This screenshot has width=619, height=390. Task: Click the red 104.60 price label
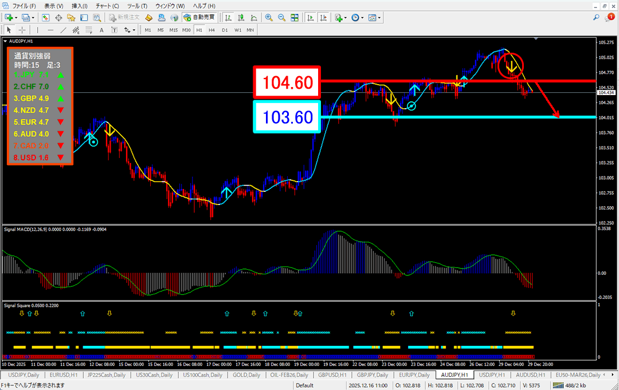pyautogui.click(x=287, y=82)
